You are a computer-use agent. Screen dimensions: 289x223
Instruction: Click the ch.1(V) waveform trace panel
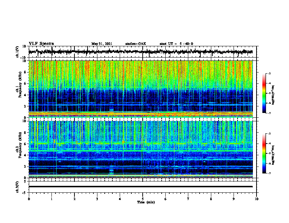pyautogui.click(x=143, y=52)
